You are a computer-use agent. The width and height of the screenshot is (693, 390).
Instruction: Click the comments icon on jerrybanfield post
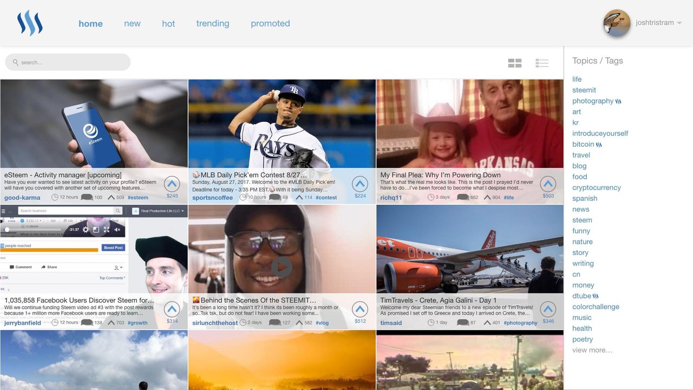[87, 323]
